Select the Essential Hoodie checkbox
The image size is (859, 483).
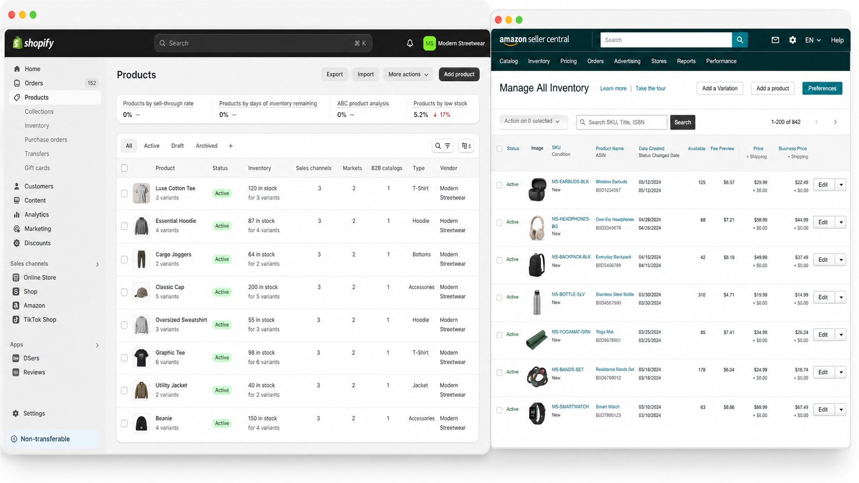124,226
